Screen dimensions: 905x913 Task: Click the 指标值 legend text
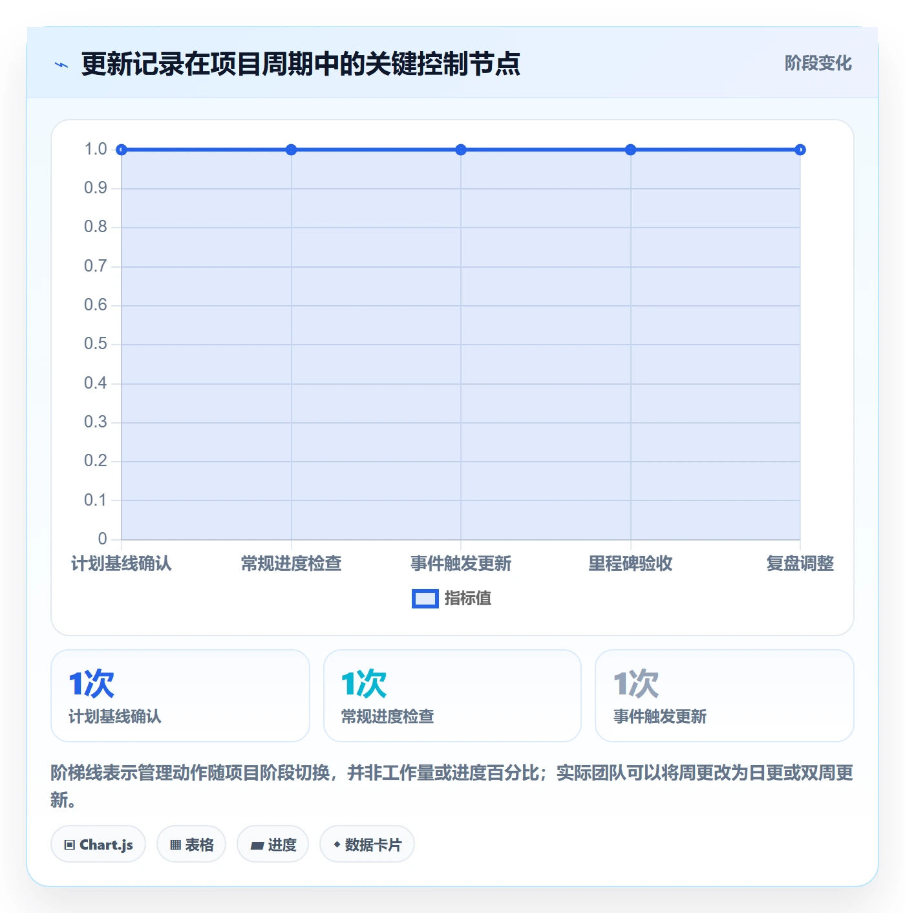click(x=468, y=599)
